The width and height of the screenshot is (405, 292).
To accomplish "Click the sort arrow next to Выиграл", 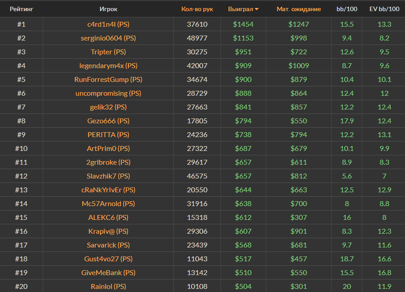I will click(x=257, y=9).
